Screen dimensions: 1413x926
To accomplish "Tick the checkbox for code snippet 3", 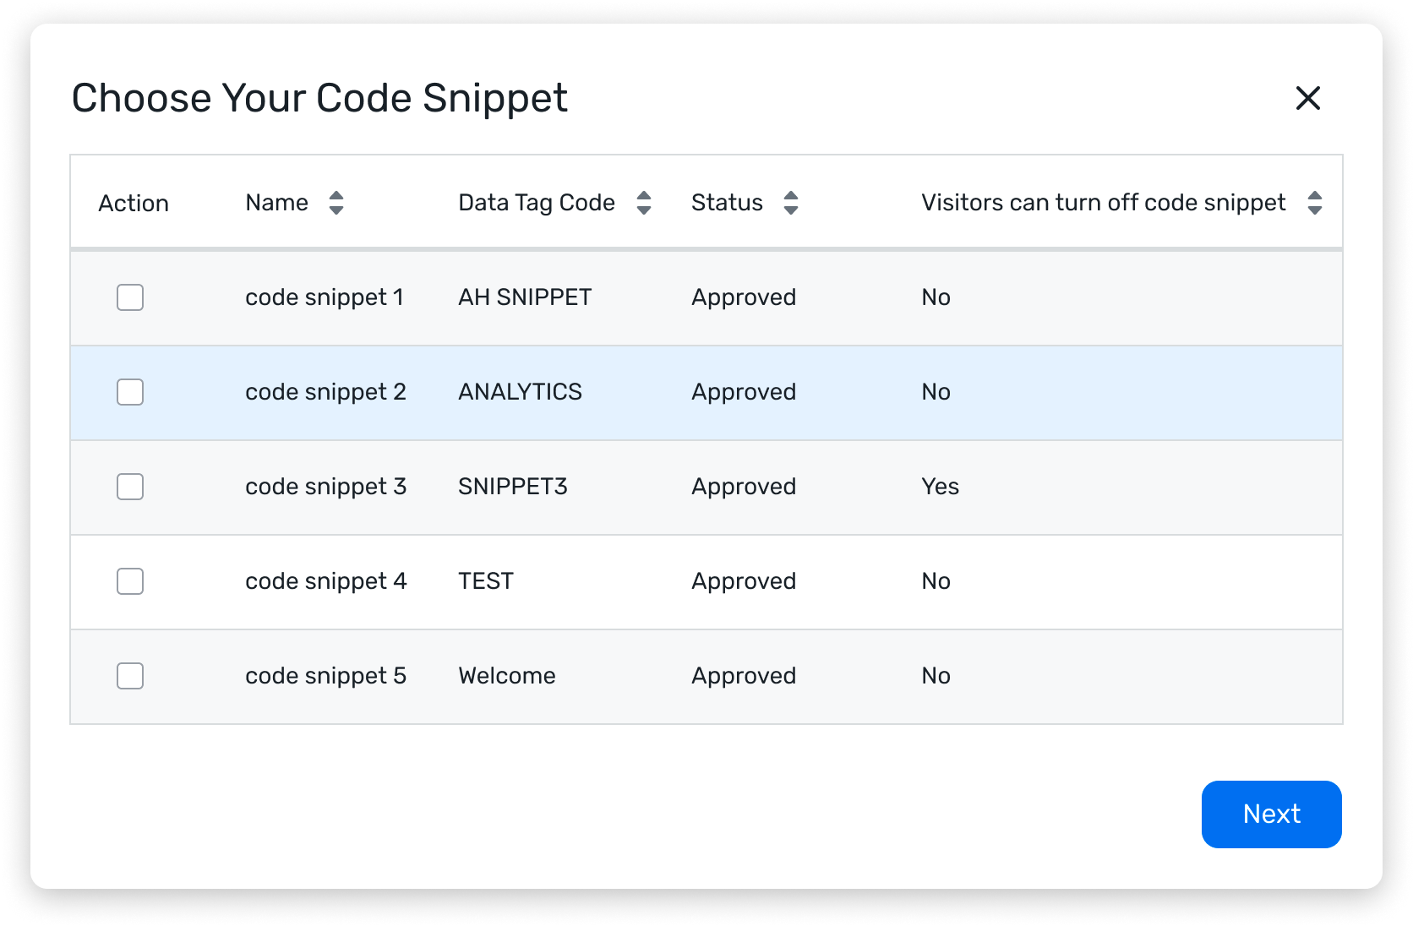I will tap(130, 487).
